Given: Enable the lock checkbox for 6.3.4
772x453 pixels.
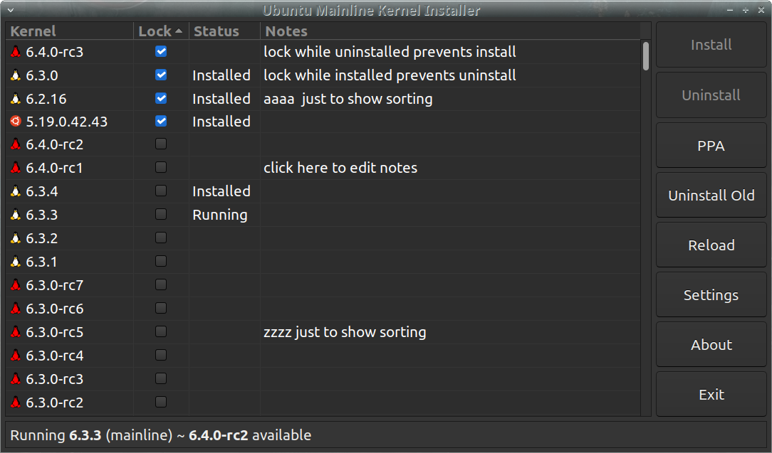Looking at the screenshot, I should 161,191.
